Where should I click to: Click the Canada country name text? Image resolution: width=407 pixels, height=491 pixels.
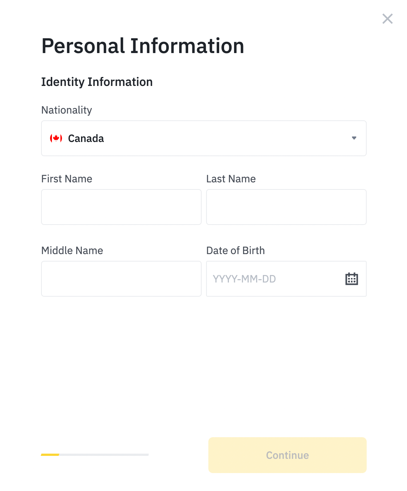86,139
